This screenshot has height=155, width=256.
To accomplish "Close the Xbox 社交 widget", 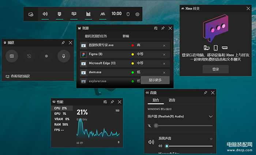I will (x=248, y=8).
